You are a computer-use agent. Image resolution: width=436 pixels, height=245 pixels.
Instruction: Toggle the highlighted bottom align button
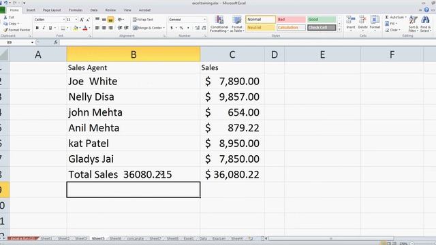click(110, 20)
